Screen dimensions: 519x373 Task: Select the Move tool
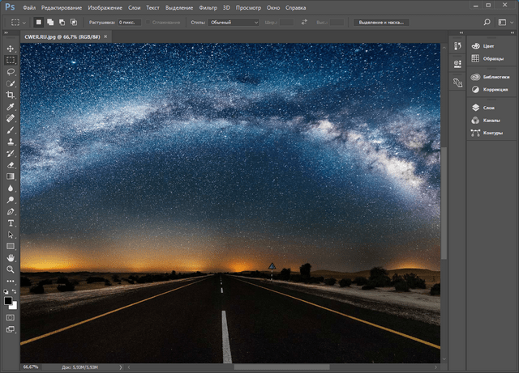(11, 49)
